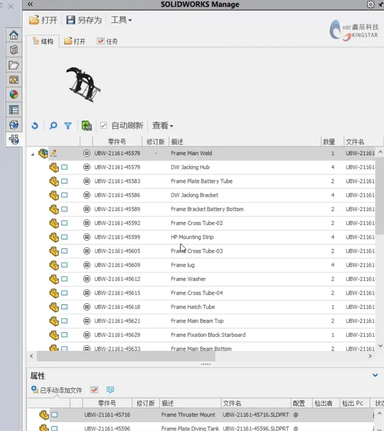Sort by 零件号 column header in tree
Screen dimensions: 384x431
117,142
